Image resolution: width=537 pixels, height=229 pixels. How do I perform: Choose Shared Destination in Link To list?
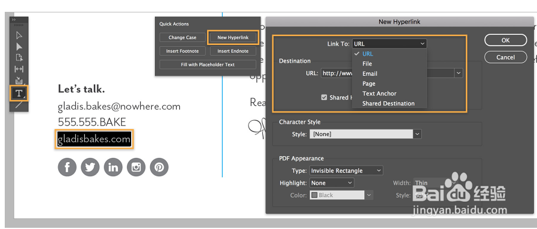pos(389,104)
